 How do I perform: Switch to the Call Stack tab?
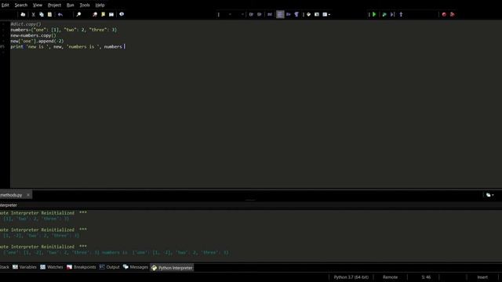(x=5, y=267)
